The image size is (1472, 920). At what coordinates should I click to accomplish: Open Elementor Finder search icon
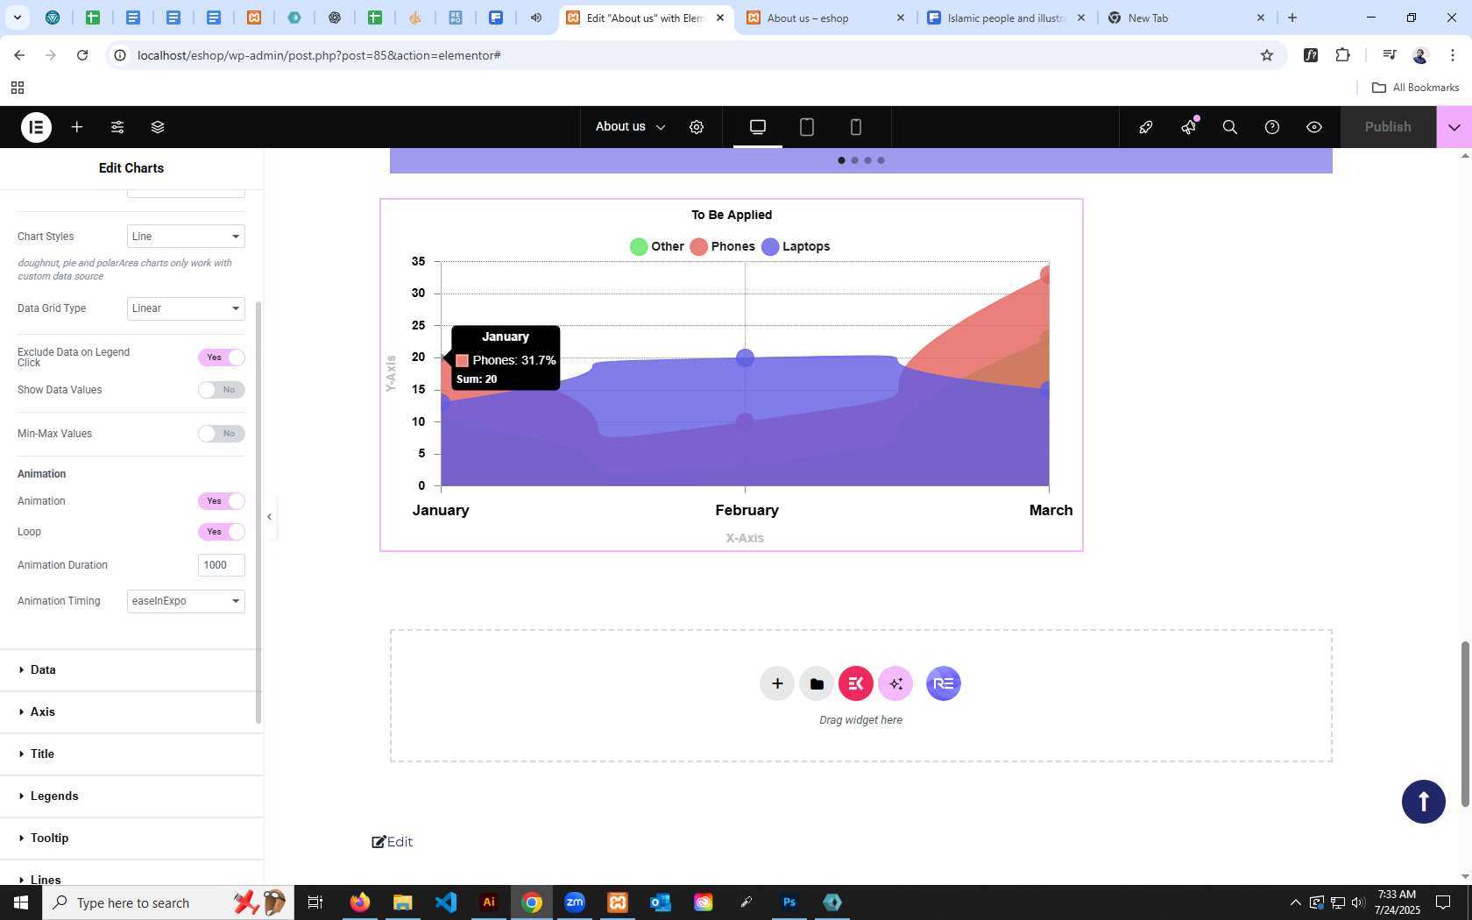point(1230,127)
